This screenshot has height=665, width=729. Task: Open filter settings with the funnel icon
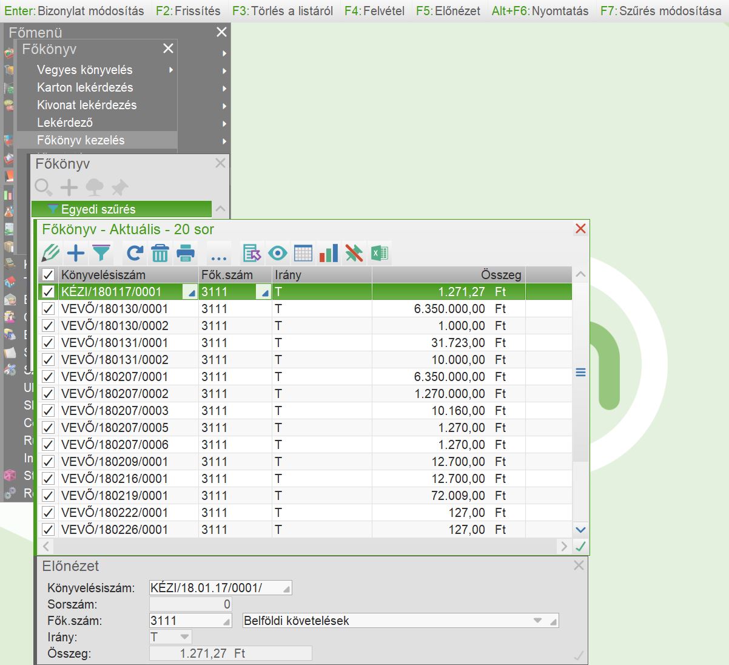(x=101, y=252)
